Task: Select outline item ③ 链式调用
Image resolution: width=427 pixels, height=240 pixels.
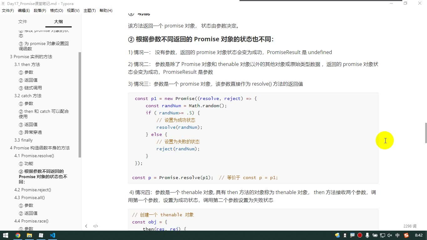Action: click(30, 88)
